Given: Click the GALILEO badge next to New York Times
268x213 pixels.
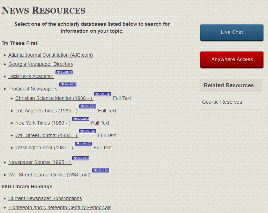Looking at the screenshot, I should [81, 119].
